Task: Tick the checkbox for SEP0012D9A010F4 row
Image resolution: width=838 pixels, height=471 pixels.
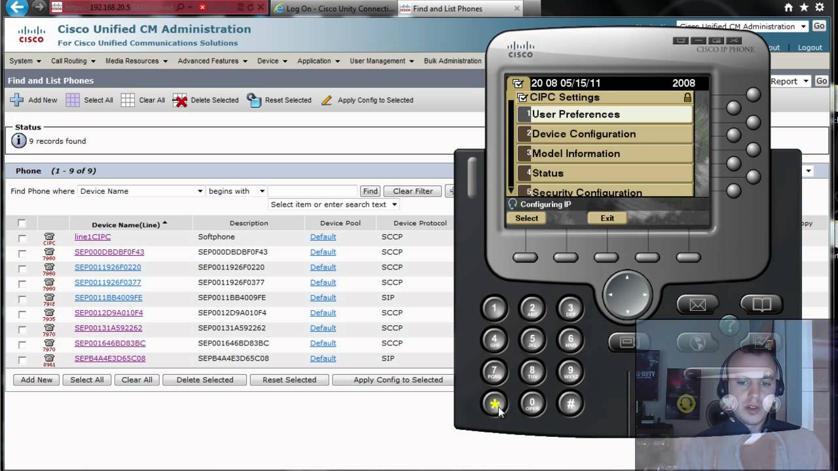Action: [x=22, y=314]
